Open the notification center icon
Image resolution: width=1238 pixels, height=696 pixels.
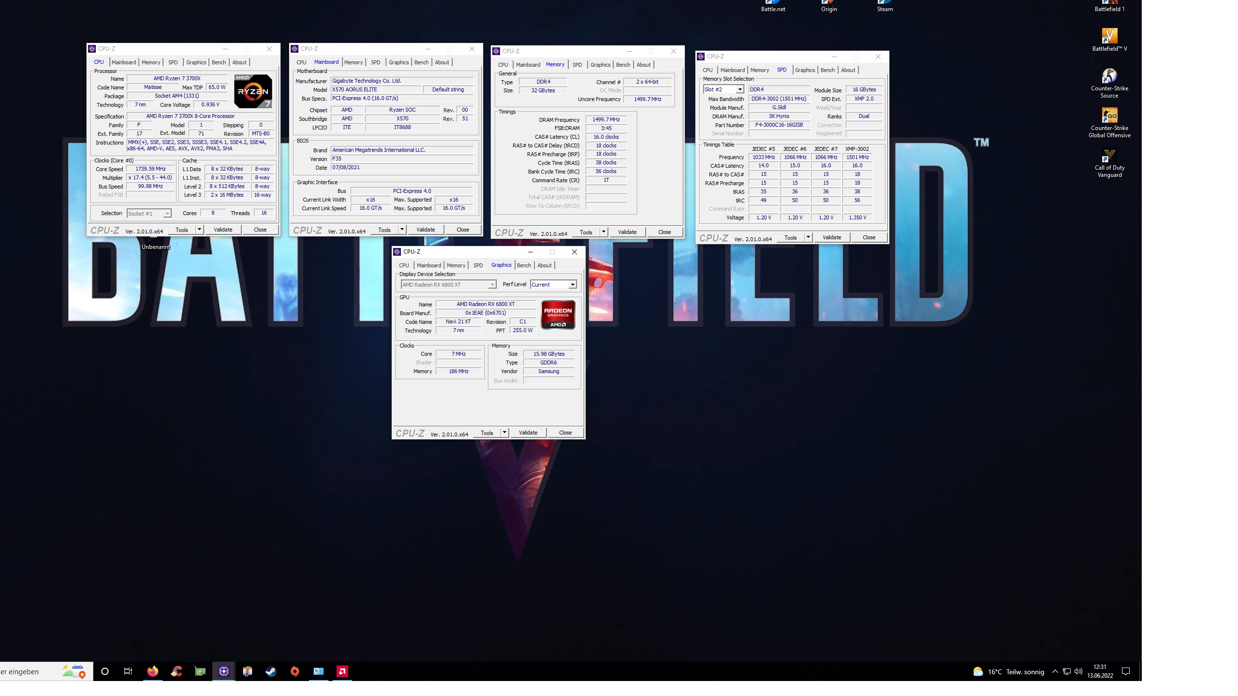click(x=1126, y=671)
